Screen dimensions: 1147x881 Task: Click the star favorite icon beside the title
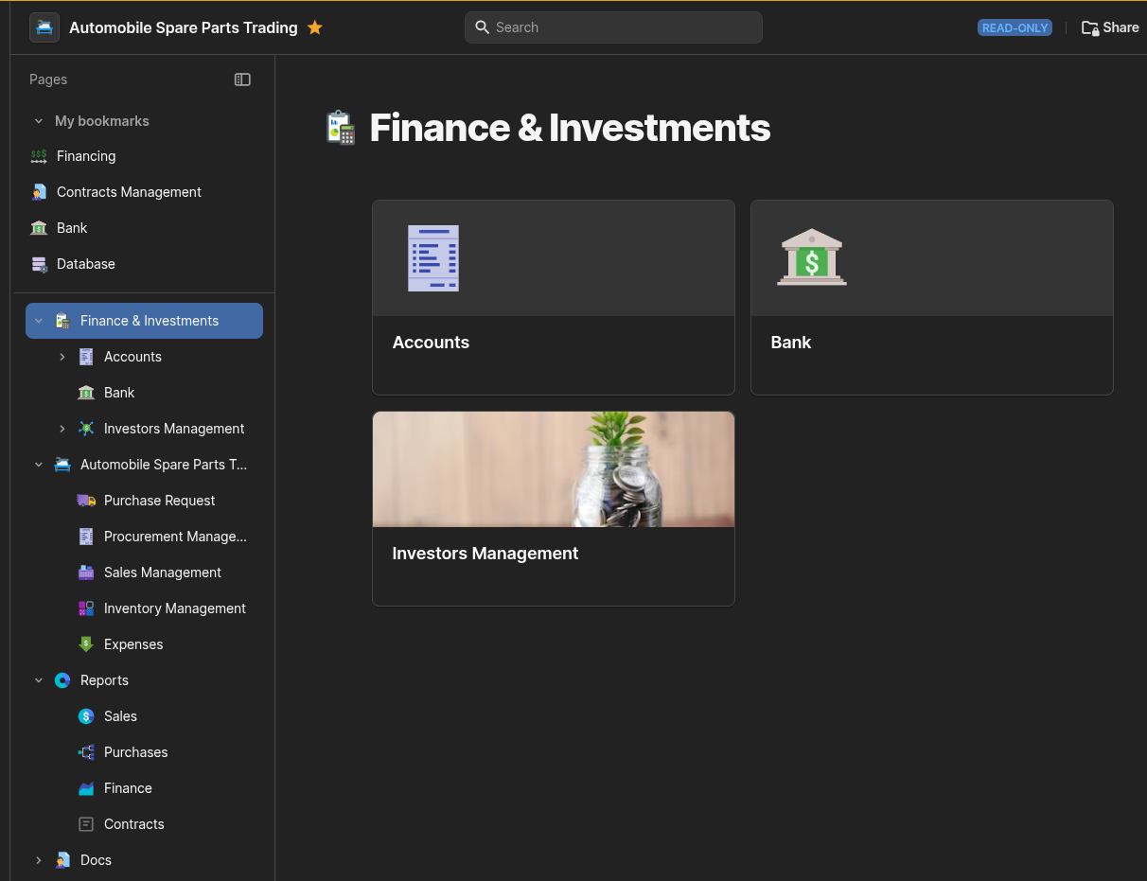pyautogui.click(x=315, y=27)
